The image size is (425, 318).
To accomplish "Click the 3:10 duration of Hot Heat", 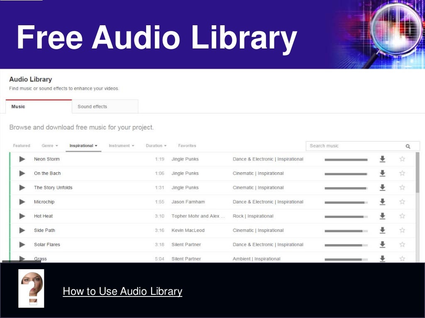I will pyautogui.click(x=160, y=216).
